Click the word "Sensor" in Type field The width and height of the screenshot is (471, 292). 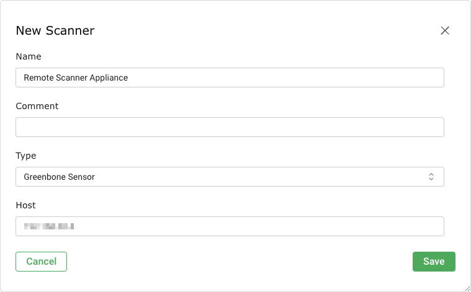(x=80, y=177)
